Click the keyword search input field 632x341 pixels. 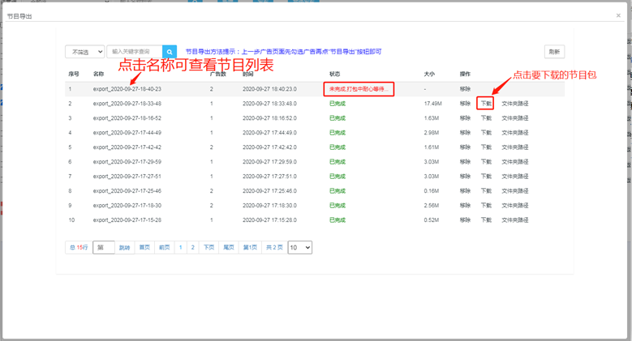pyautogui.click(x=134, y=52)
